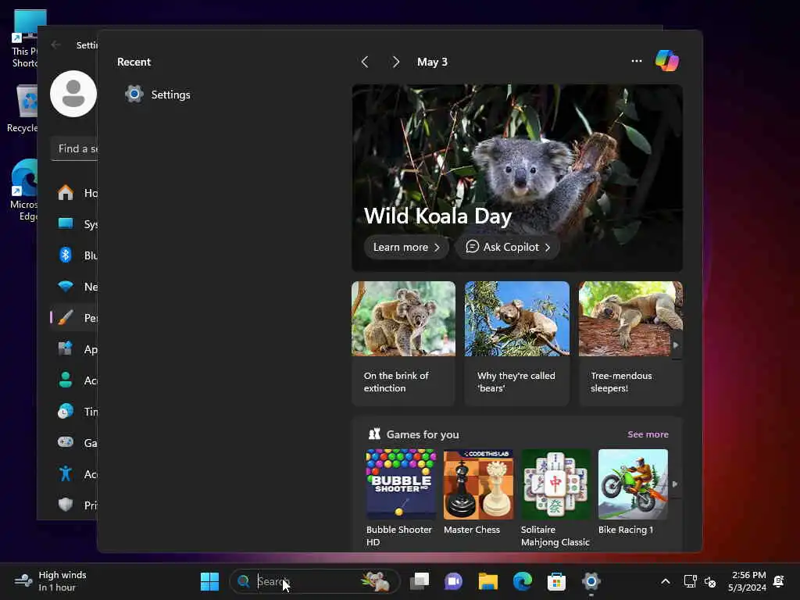Click the user avatar in Settings window

[73, 94]
